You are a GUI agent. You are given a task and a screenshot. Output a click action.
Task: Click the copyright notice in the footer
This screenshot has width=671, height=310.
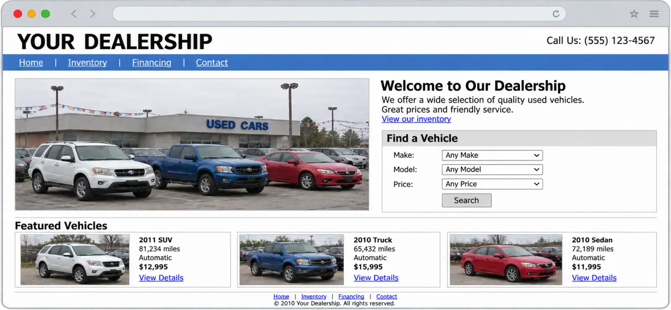tap(335, 303)
